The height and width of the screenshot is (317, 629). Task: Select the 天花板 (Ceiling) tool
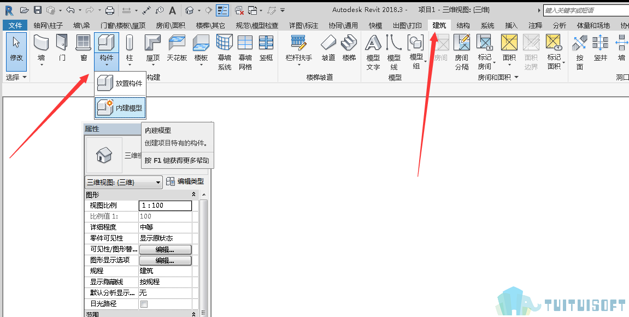click(177, 48)
